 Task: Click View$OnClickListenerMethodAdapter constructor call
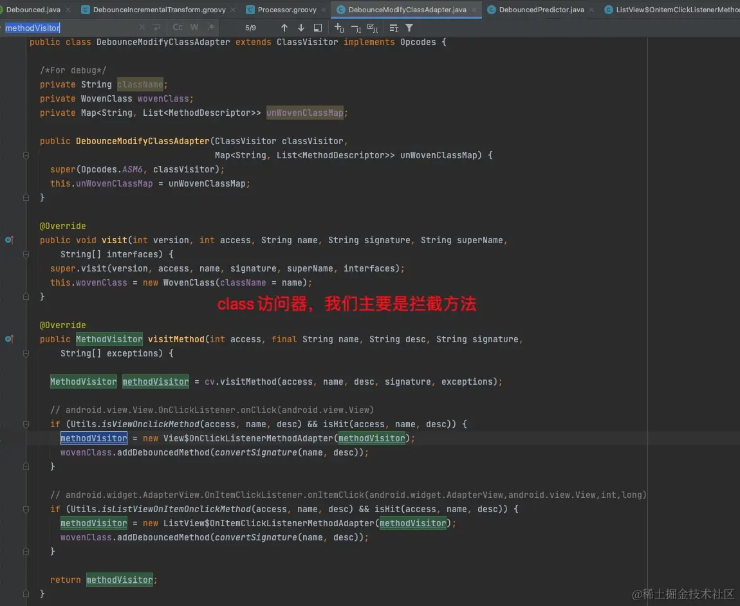click(248, 438)
